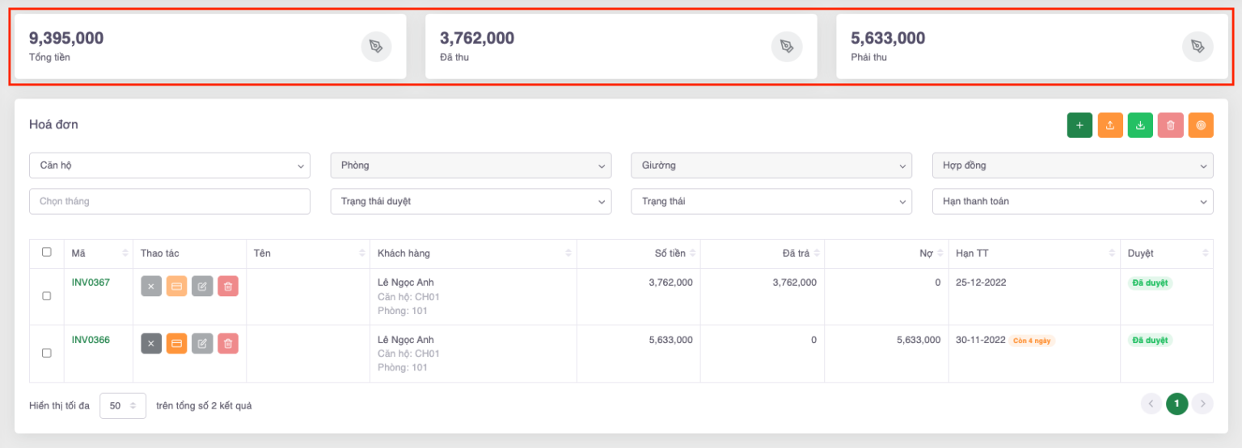Click the pen icon on Tổng tiền card
Screen dimensions: 1242x448
click(376, 47)
